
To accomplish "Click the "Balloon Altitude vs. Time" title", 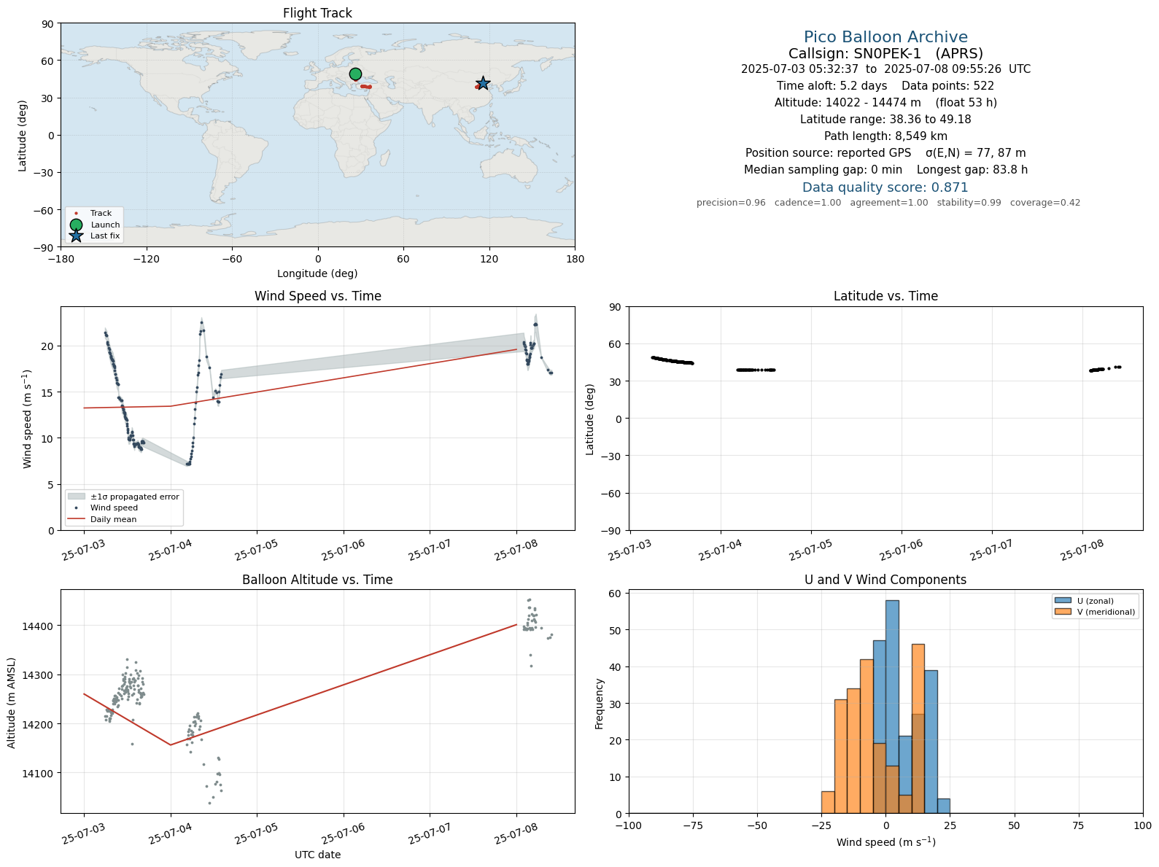I will click(x=317, y=580).
